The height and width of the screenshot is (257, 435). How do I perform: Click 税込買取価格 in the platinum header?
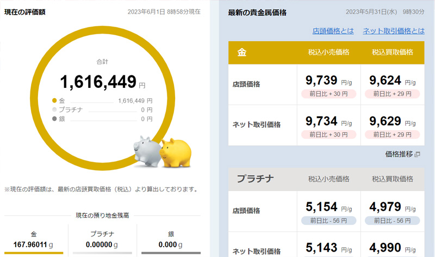coord(392,179)
